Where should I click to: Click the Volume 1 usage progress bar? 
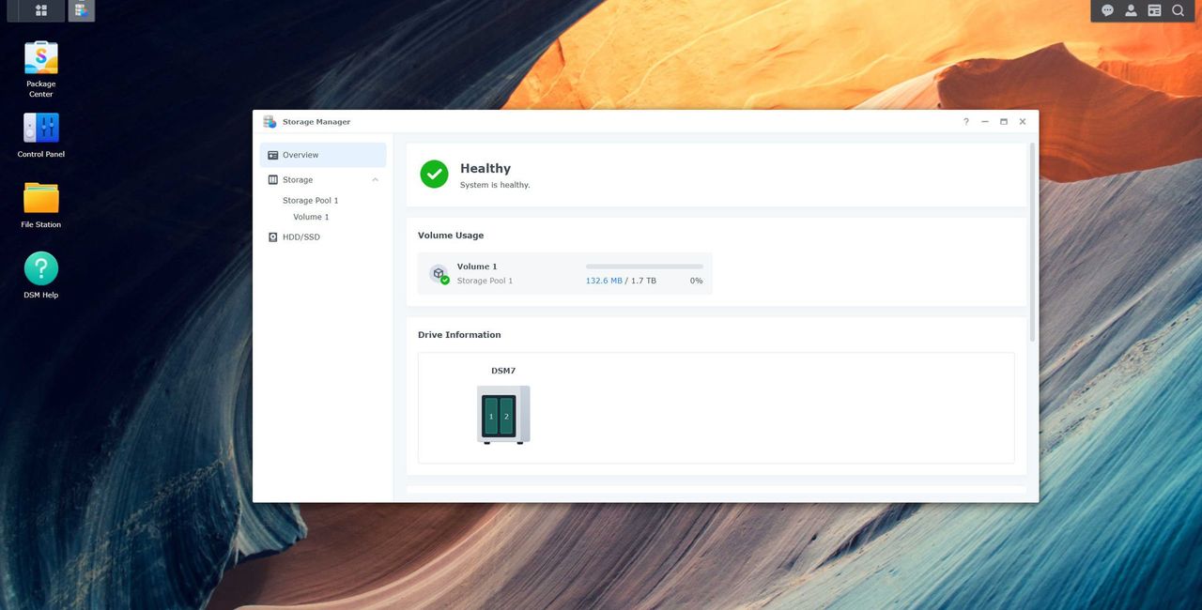(x=644, y=267)
